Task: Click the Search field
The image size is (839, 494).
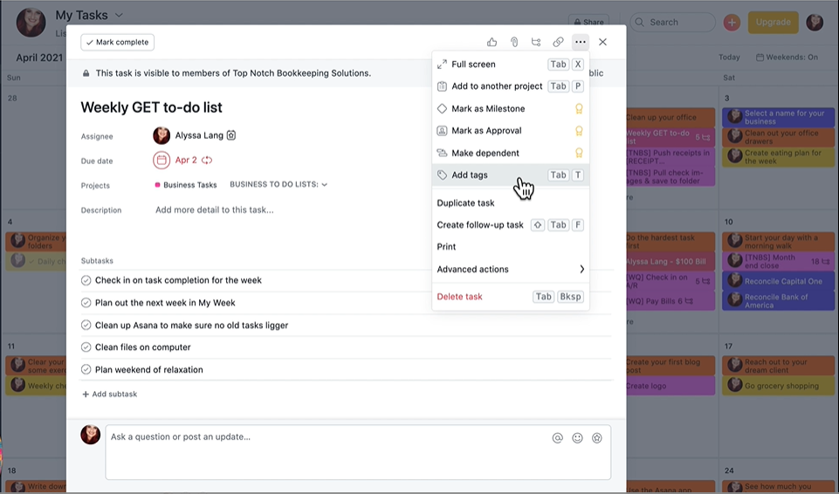Action: 672,22
